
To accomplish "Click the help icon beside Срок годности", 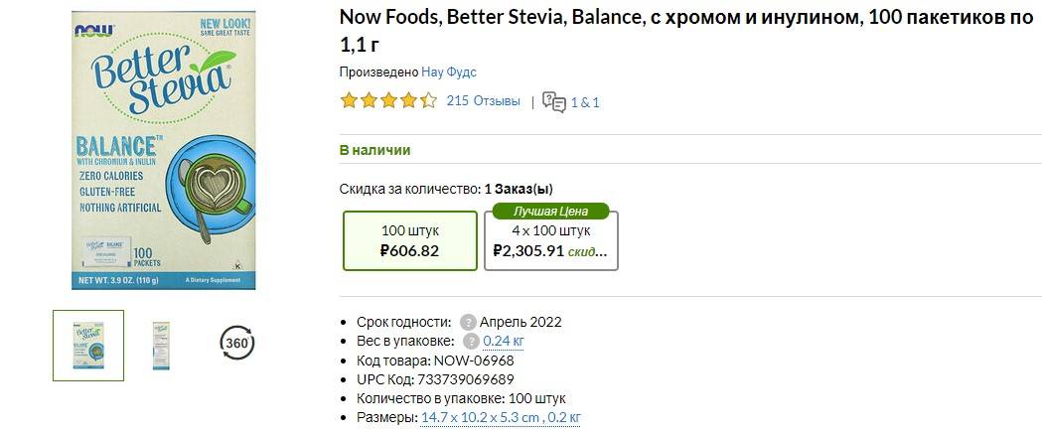I will click(468, 323).
